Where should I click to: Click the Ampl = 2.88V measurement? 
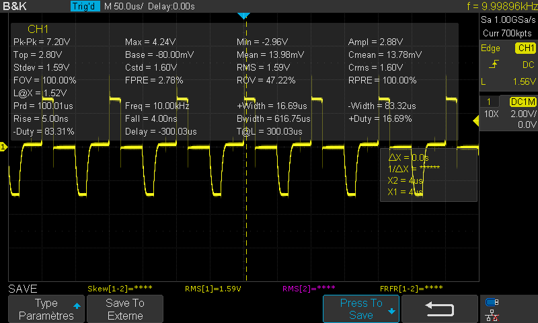375,42
